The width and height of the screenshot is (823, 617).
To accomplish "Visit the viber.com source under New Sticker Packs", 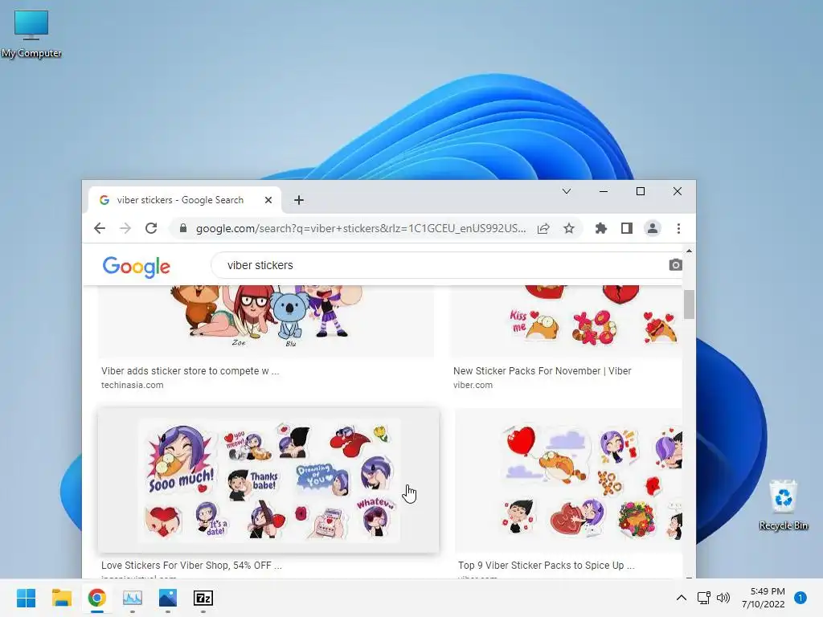I will point(473,385).
